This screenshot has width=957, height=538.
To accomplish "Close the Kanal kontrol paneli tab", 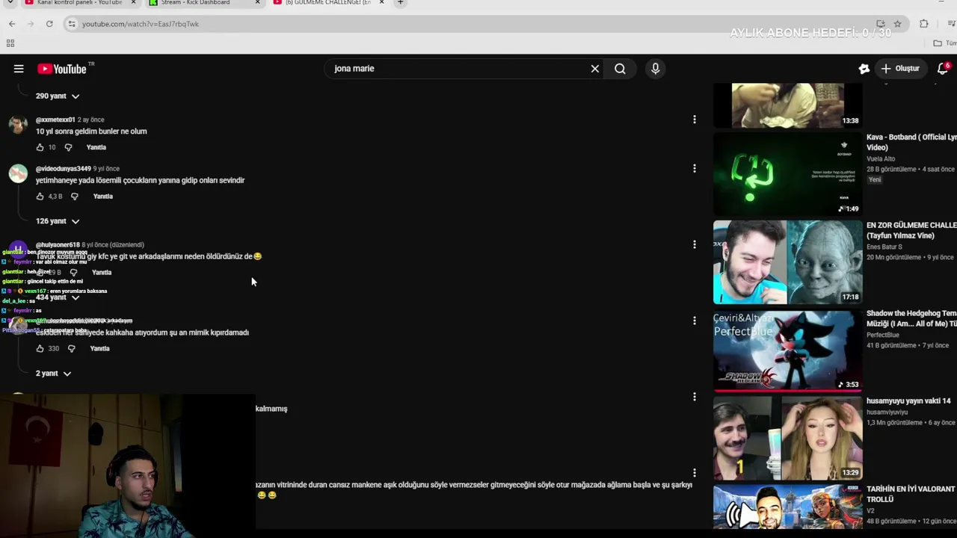I will [x=134, y=3].
